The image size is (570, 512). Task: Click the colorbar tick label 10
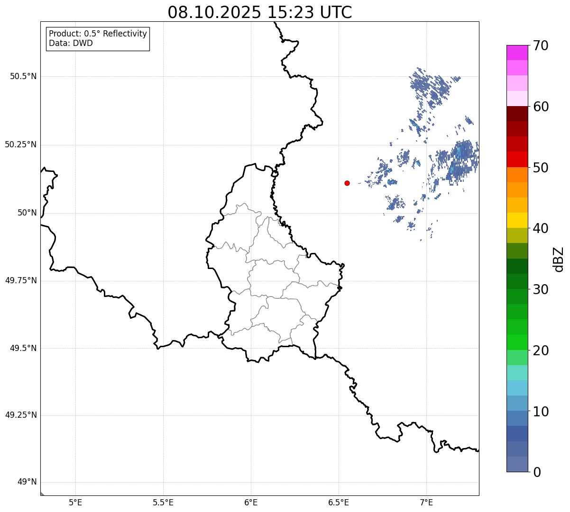click(x=541, y=411)
